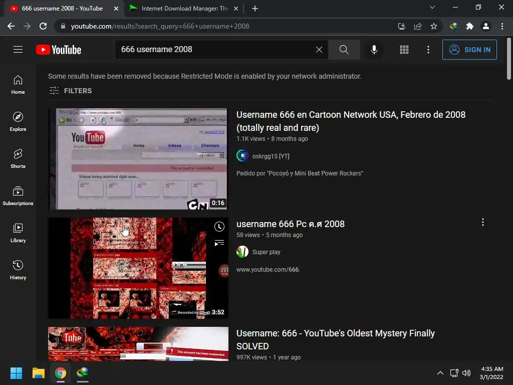
Task: Open the YouTube apps grid
Action: [x=404, y=50]
